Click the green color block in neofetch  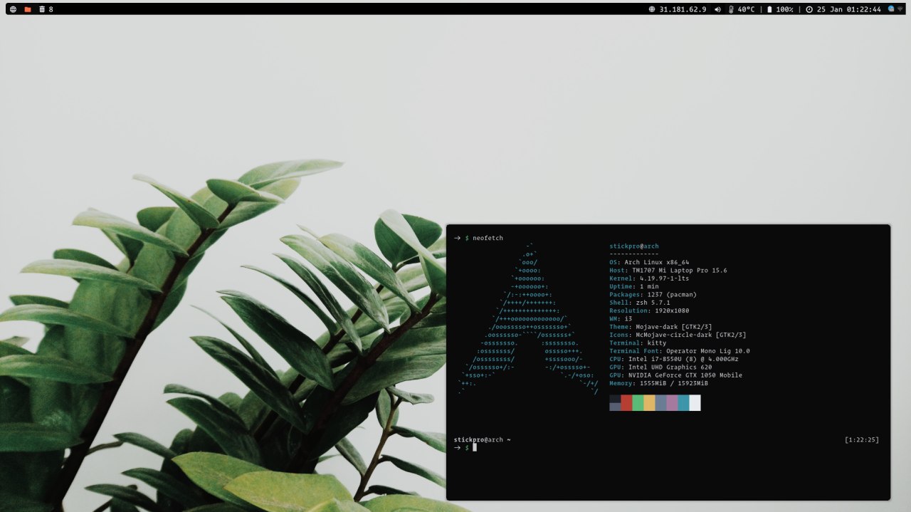638,403
